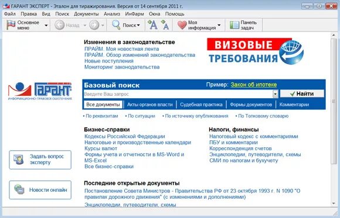
Task: Expand the Основное меню dropdown arrow
Action: (46, 25)
